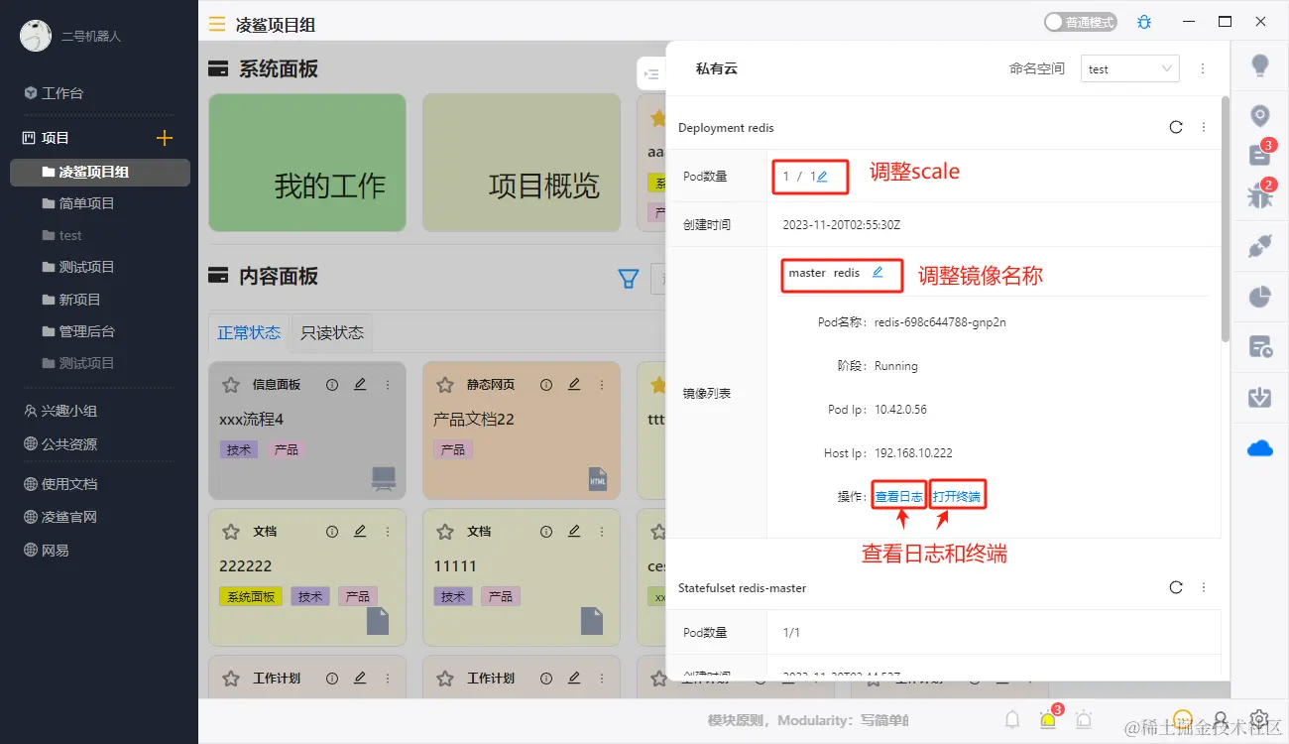Star the 静态网页 card 产品文档22
Screen dimensions: 1289x744
tap(445, 385)
